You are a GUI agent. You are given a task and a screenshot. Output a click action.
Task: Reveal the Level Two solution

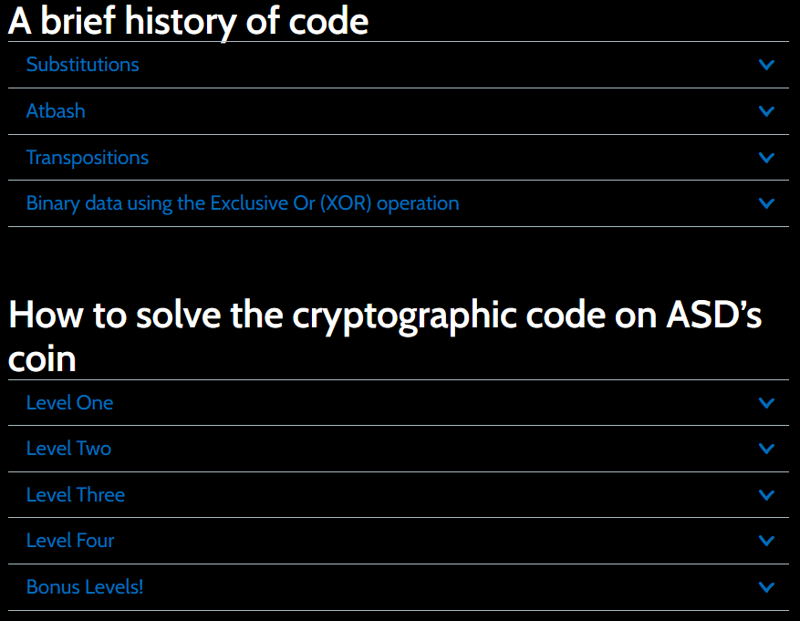coord(69,449)
